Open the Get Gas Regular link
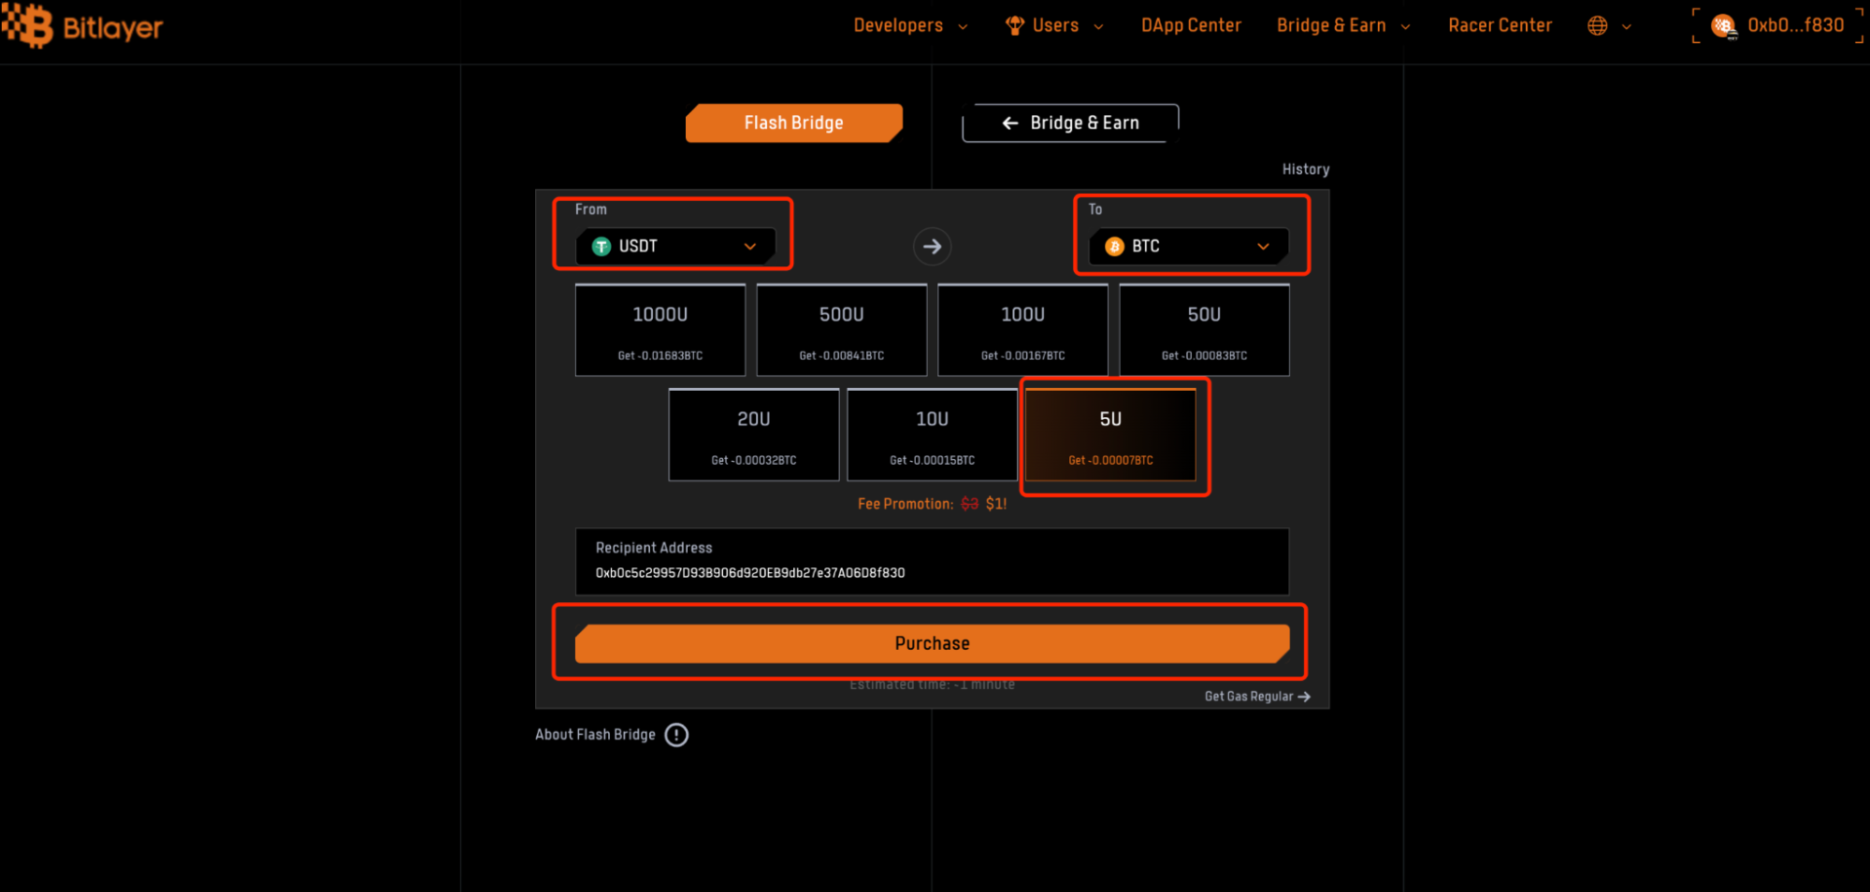Viewport: 1870px width, 892px height. [x=1257, y=697]
